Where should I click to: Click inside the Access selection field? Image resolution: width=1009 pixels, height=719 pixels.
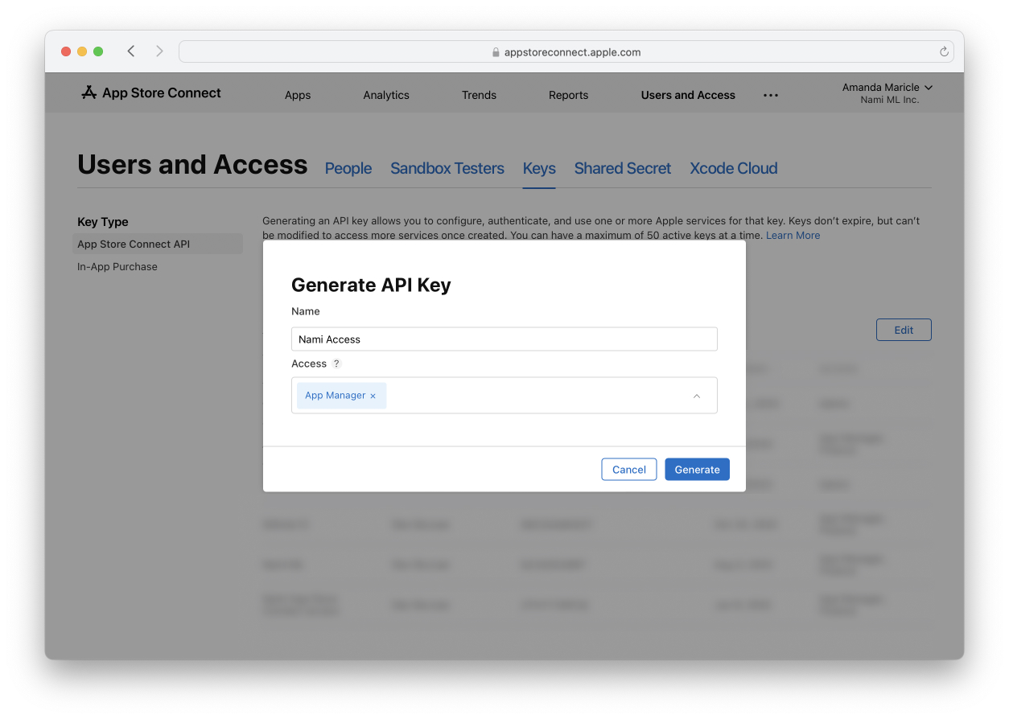pos(504,396)
